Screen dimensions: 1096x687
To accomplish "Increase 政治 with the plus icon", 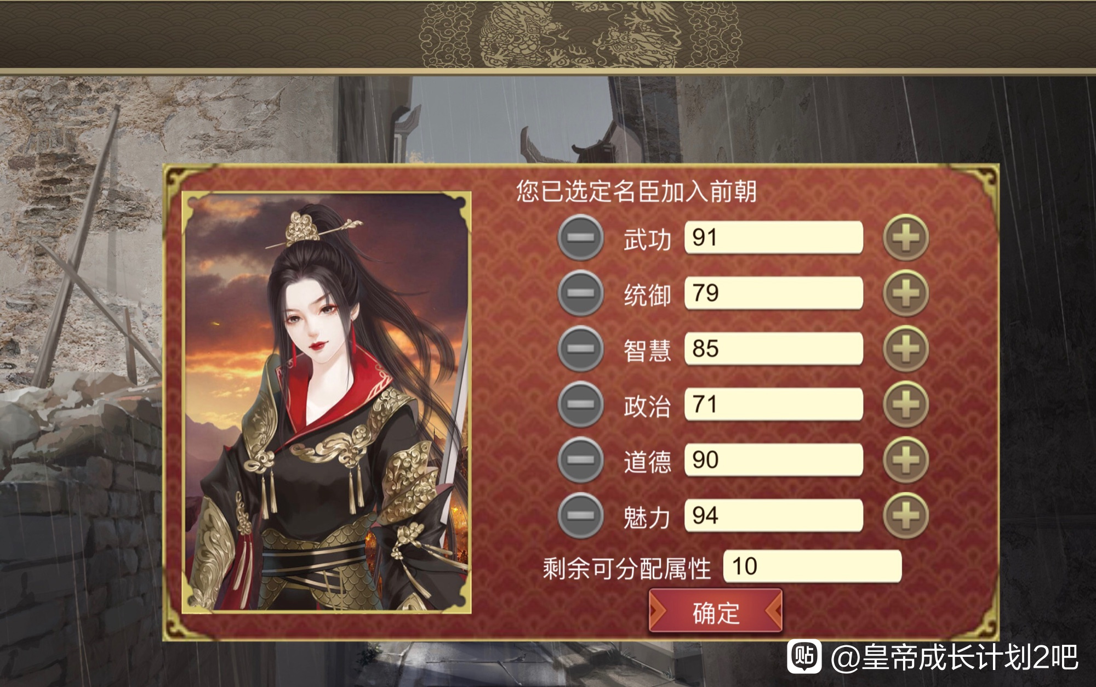I will point(906,404).
